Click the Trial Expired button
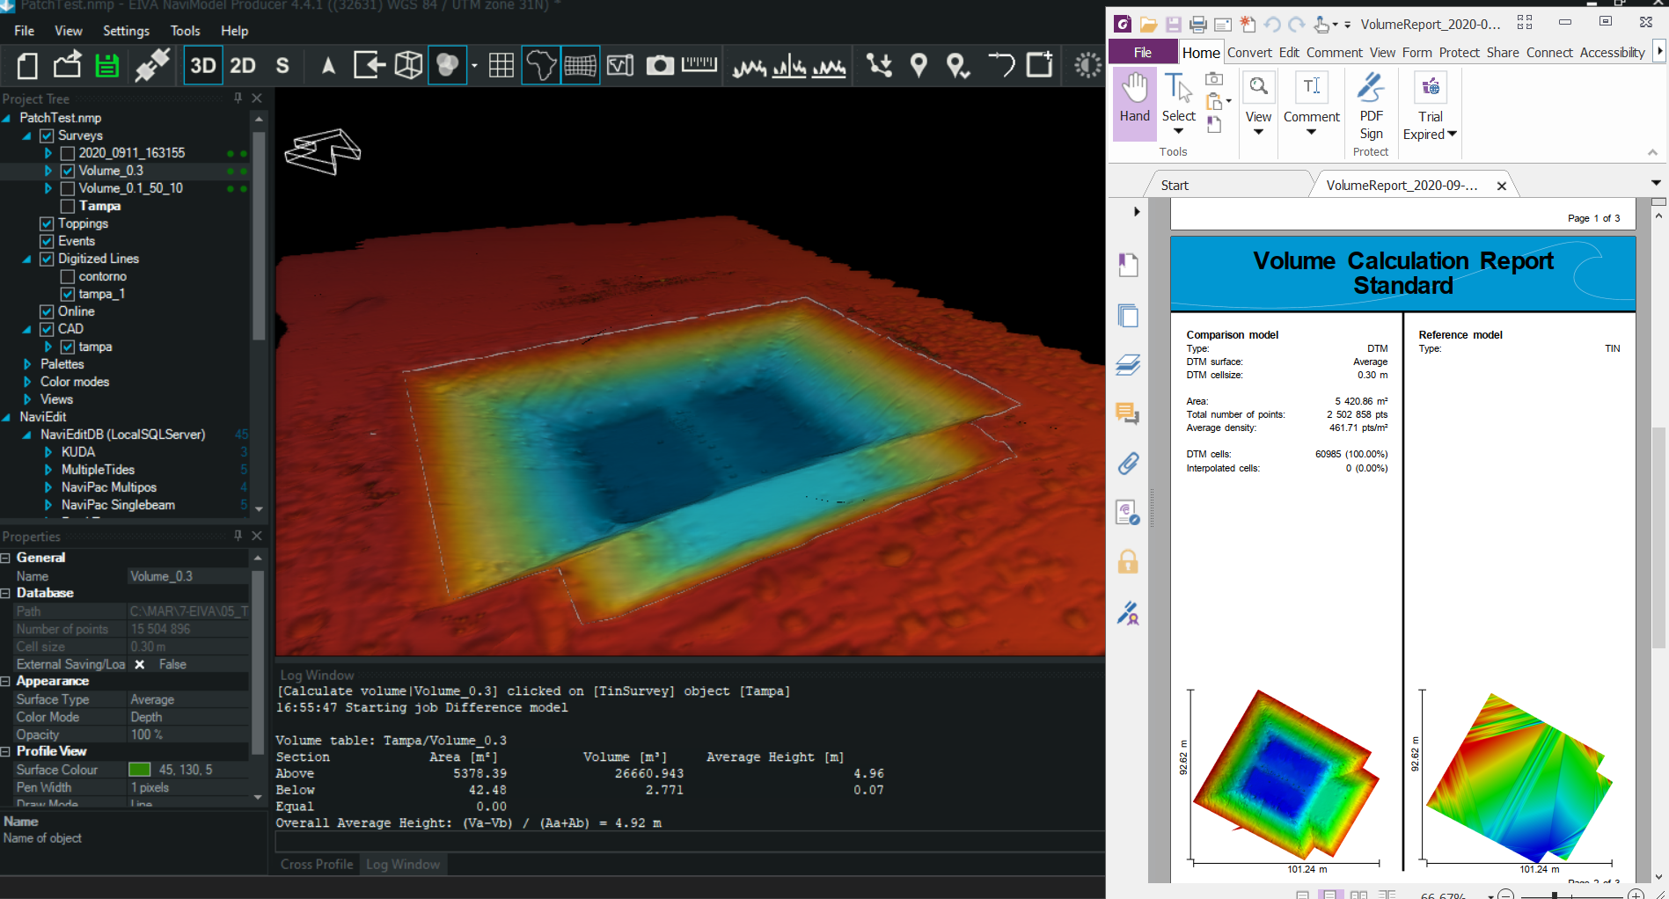The image size is (1669, 899). [x=1429, y=106]
